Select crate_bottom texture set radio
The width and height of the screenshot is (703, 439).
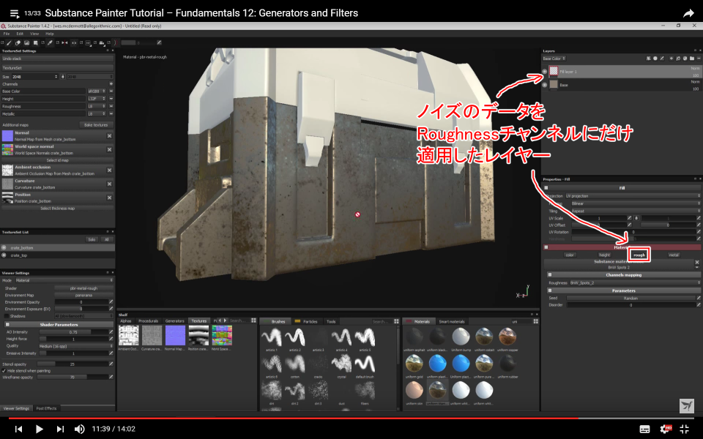tap(4, 247)
